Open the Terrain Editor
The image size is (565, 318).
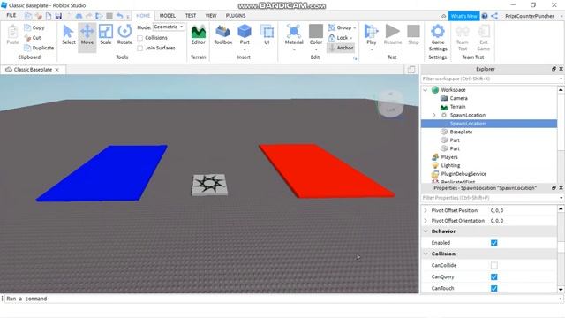(198, 35)
